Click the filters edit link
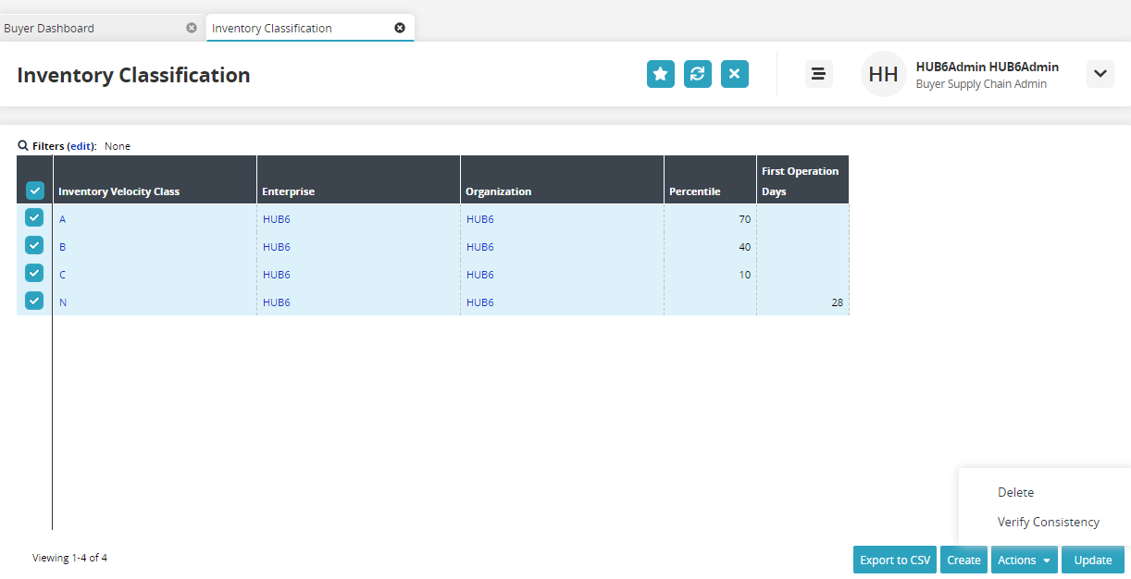This screenshot has height=579, width=1131. [81, 146]
